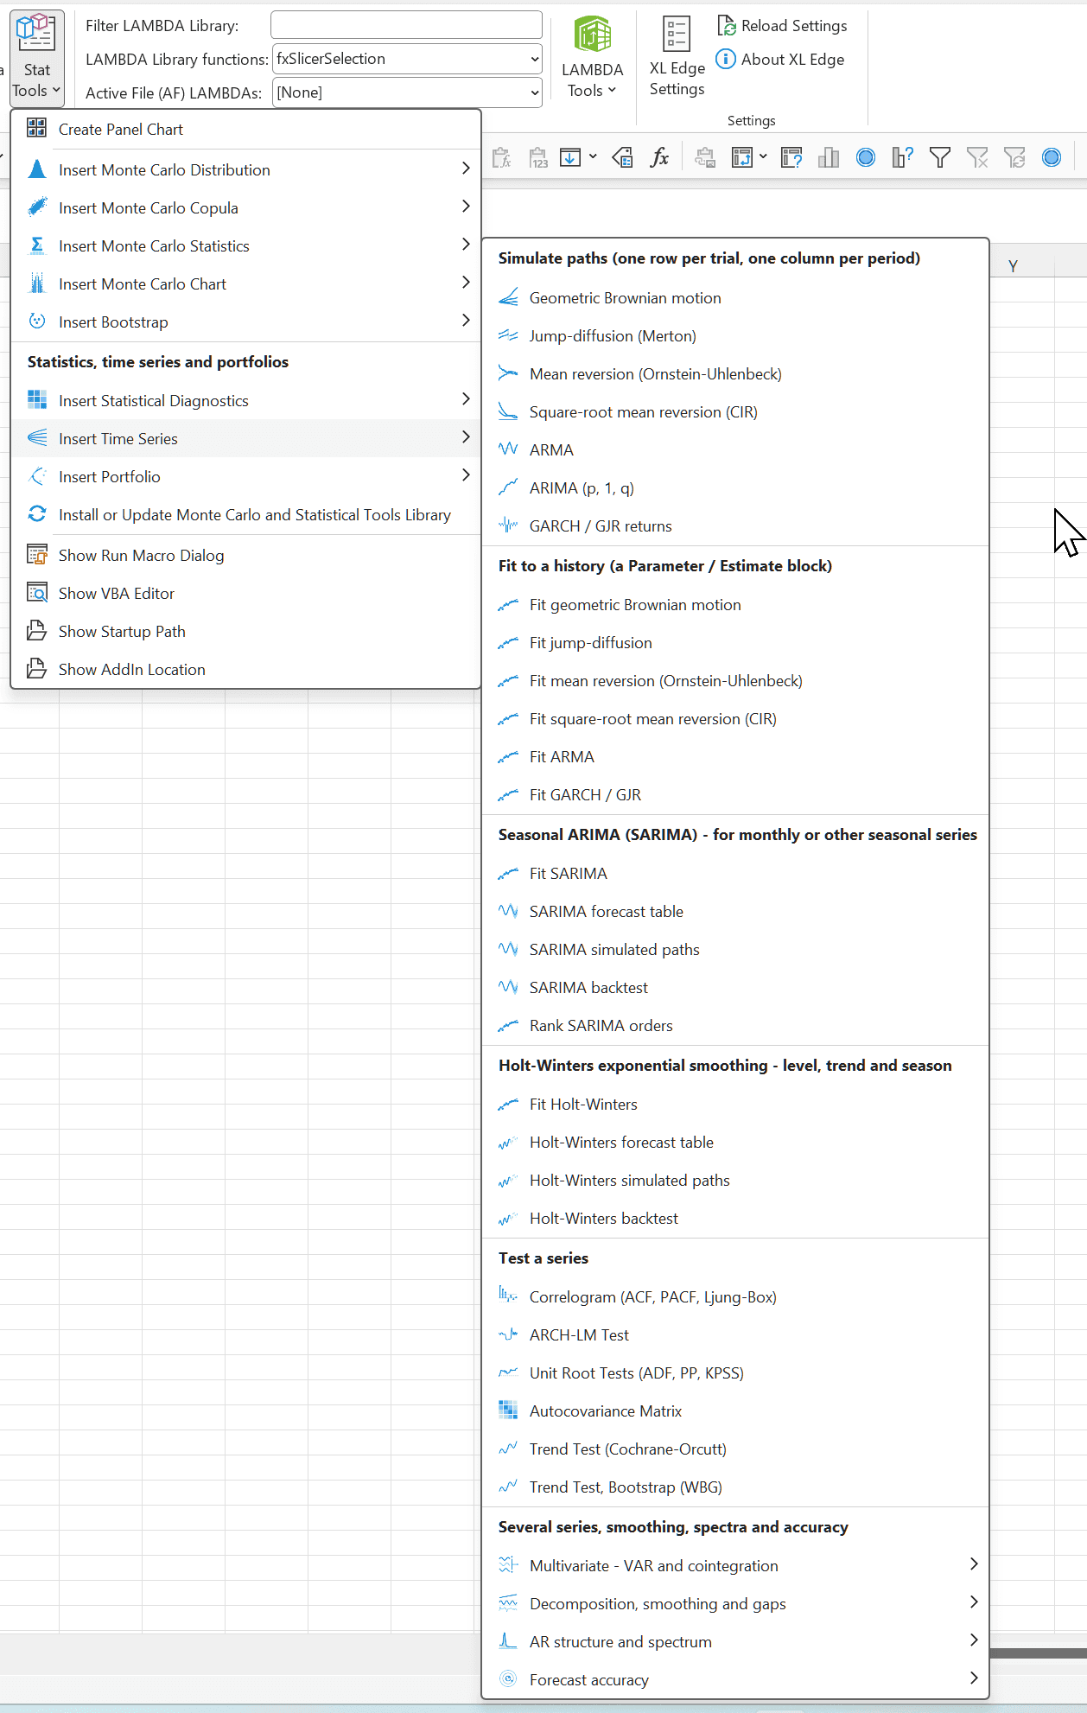The height and width of the screenshot is (1713, 1087).
Task: Select Fit GARCH / GJR
Action: (x=735, y=794)
